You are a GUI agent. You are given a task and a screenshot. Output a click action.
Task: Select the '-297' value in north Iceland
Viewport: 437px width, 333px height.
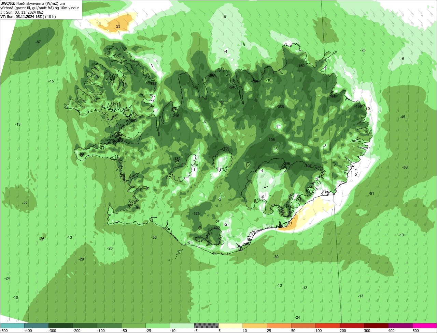[212, 75]
